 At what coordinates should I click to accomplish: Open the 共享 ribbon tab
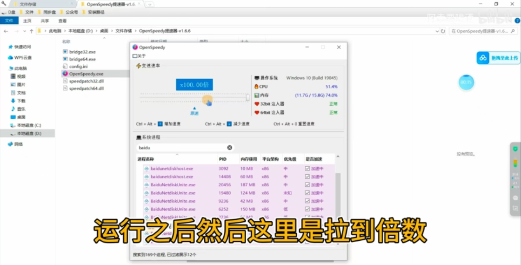coord(45,20)
